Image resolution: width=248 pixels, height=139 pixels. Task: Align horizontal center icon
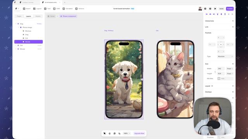click(210, 14)
